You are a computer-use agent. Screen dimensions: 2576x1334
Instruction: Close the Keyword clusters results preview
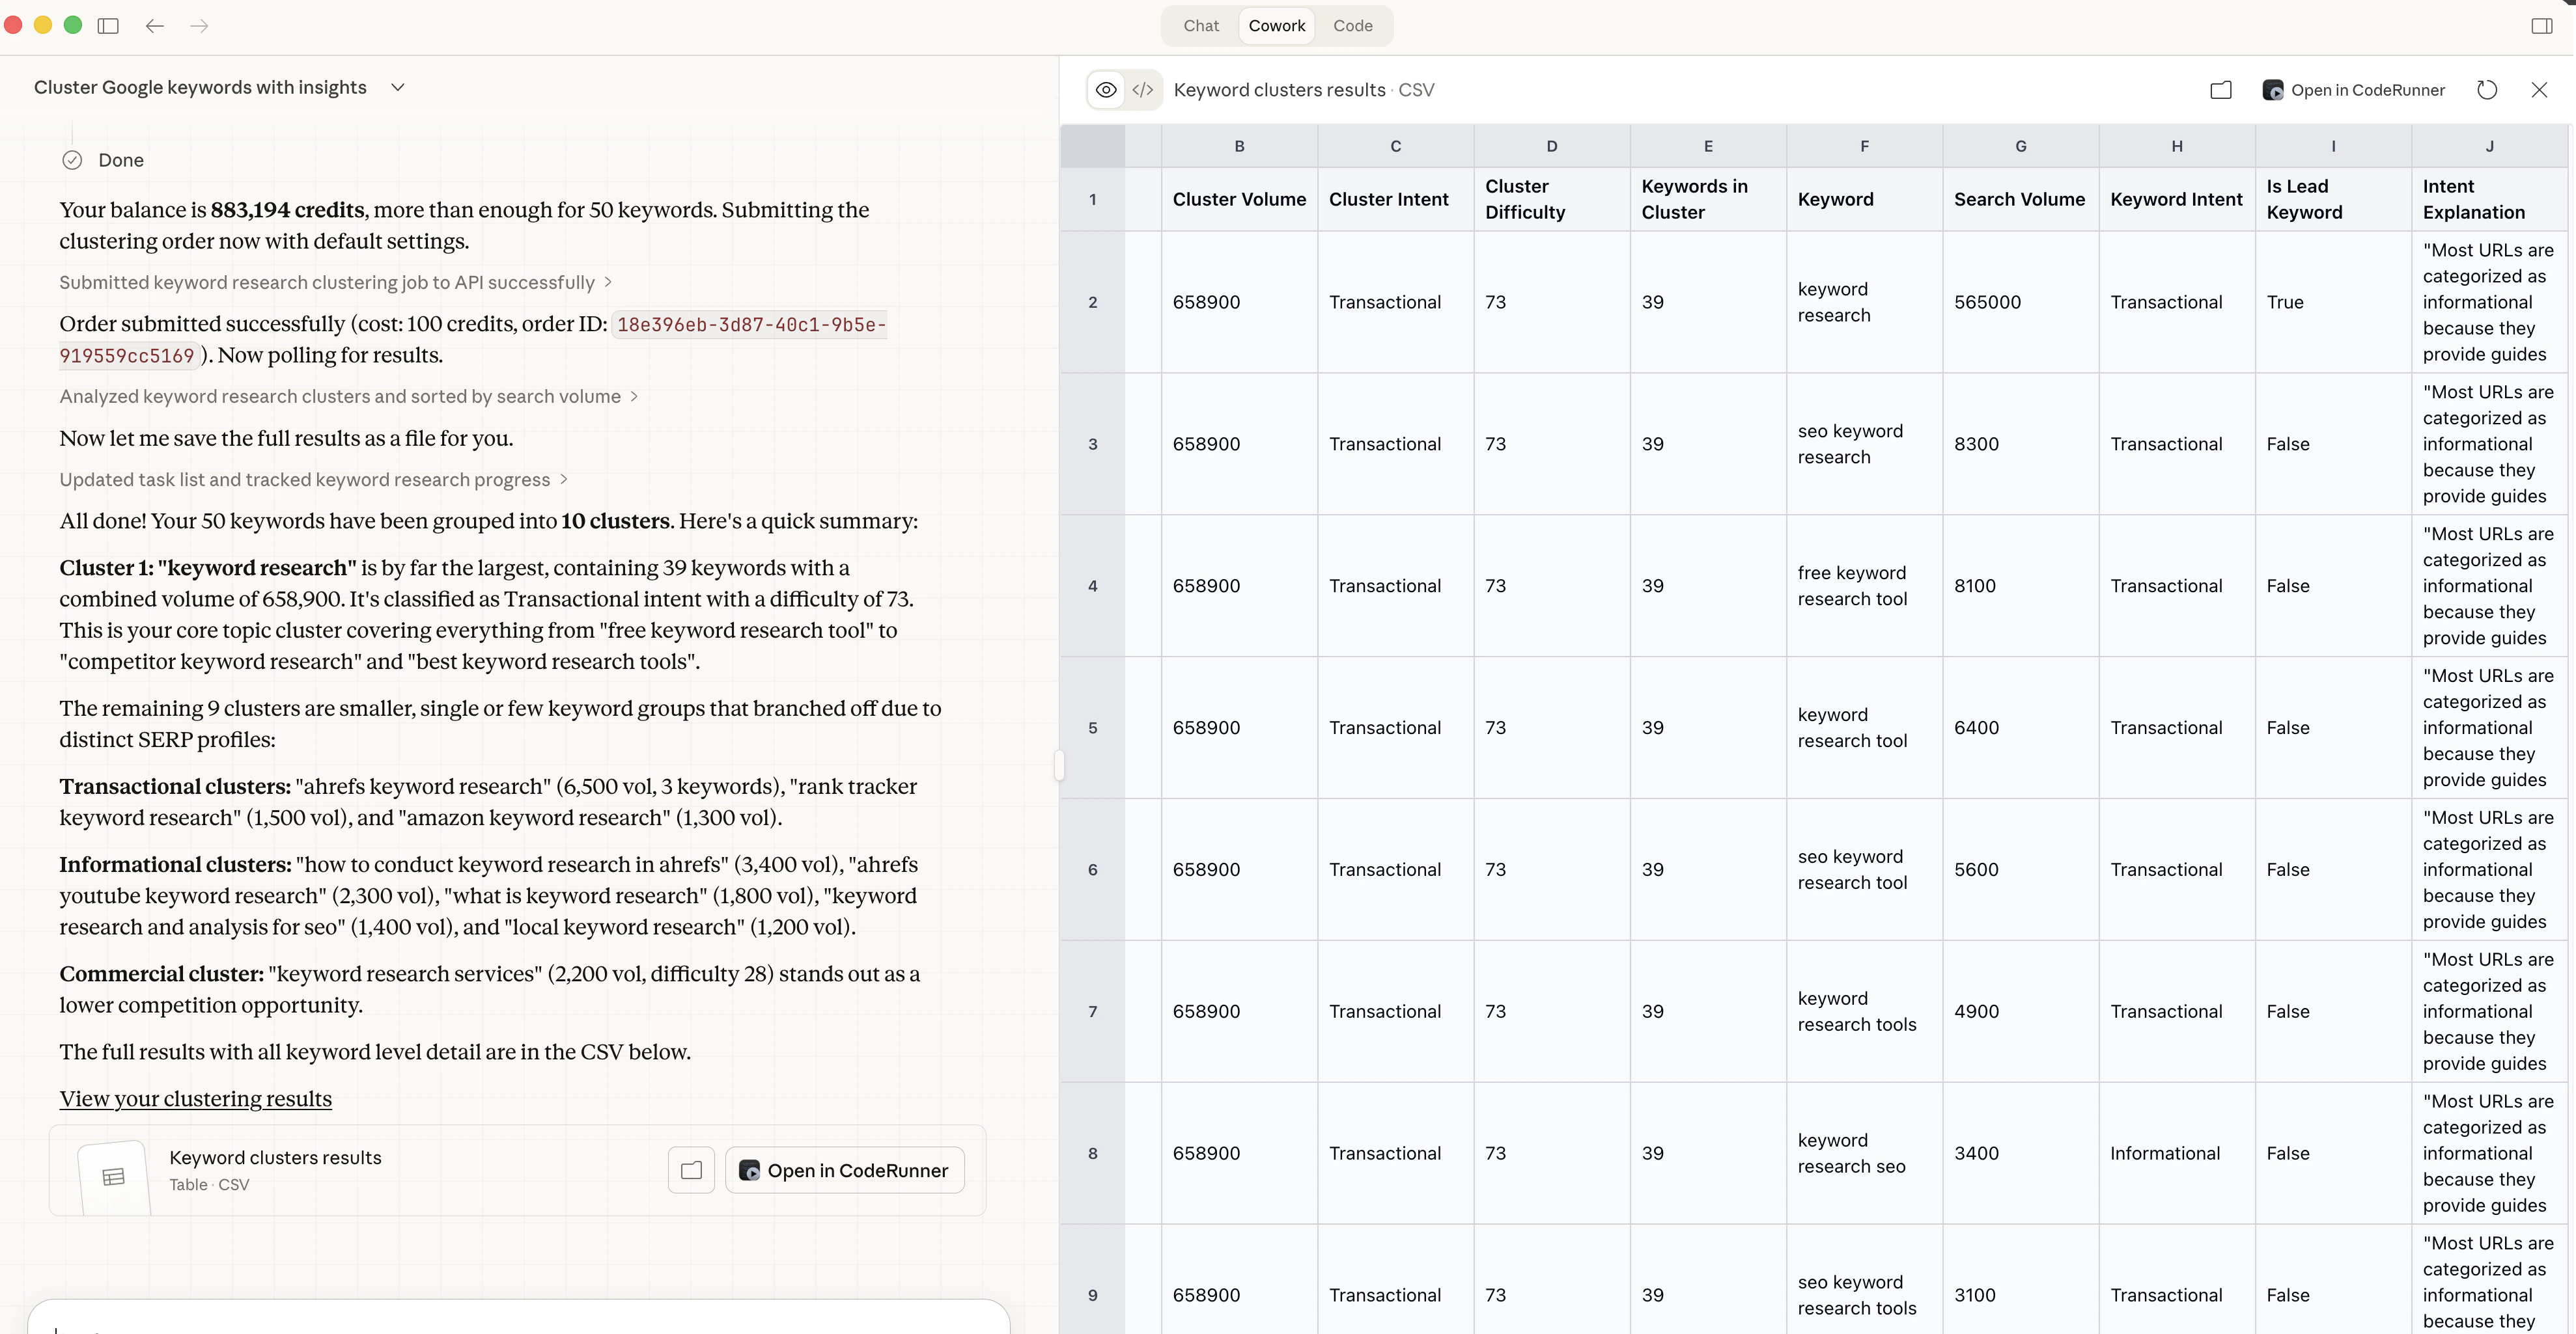pyautogui.click(x=2539, y=90)
